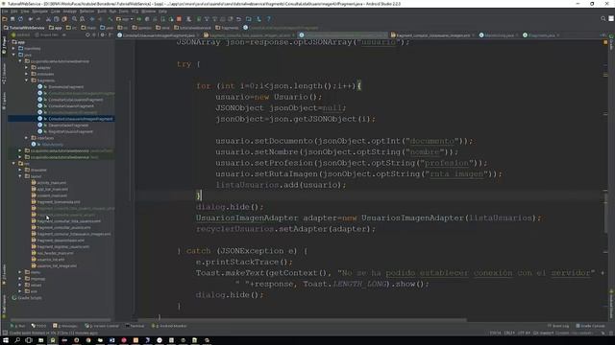Select DesarrolladorFragment in project tree
The height and width of the screenshot is (345, 615).
pos(68,126)
